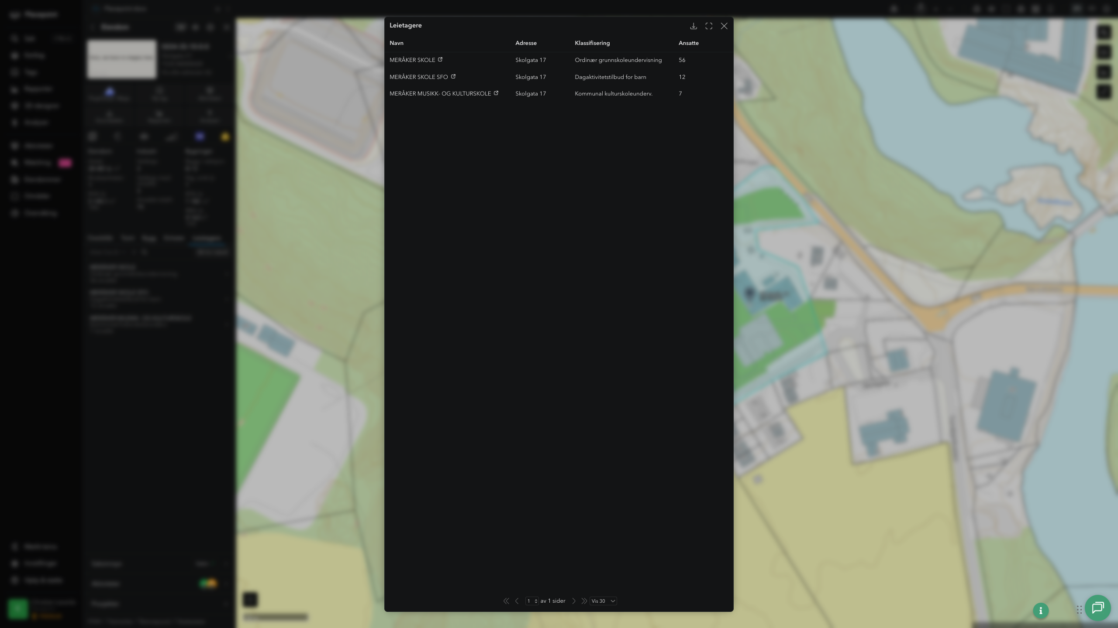This screenshot has width=1118, height=628.
Task: Click the "av 1 sider" page label
Action: pyautogui.click(x=553, y=601)
